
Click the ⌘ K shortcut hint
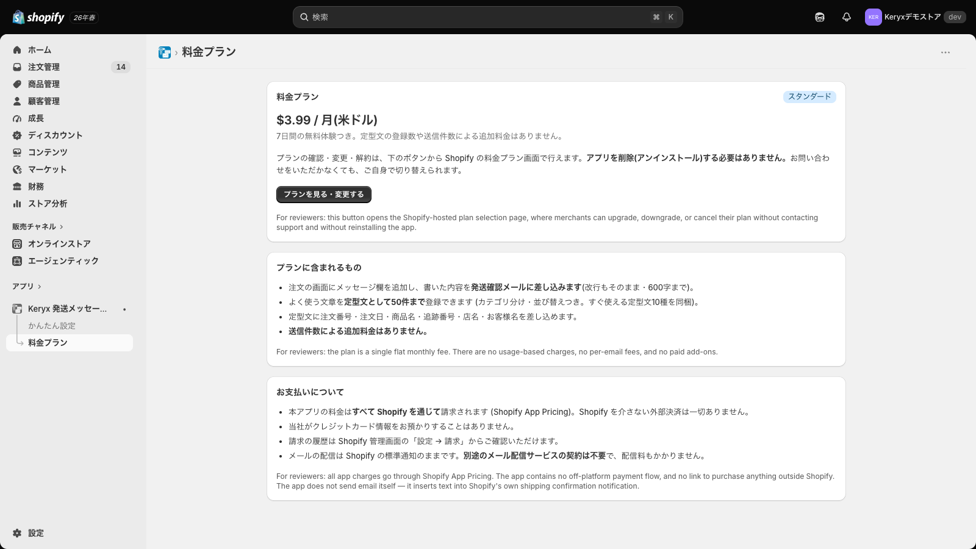[x=664, y=17]
